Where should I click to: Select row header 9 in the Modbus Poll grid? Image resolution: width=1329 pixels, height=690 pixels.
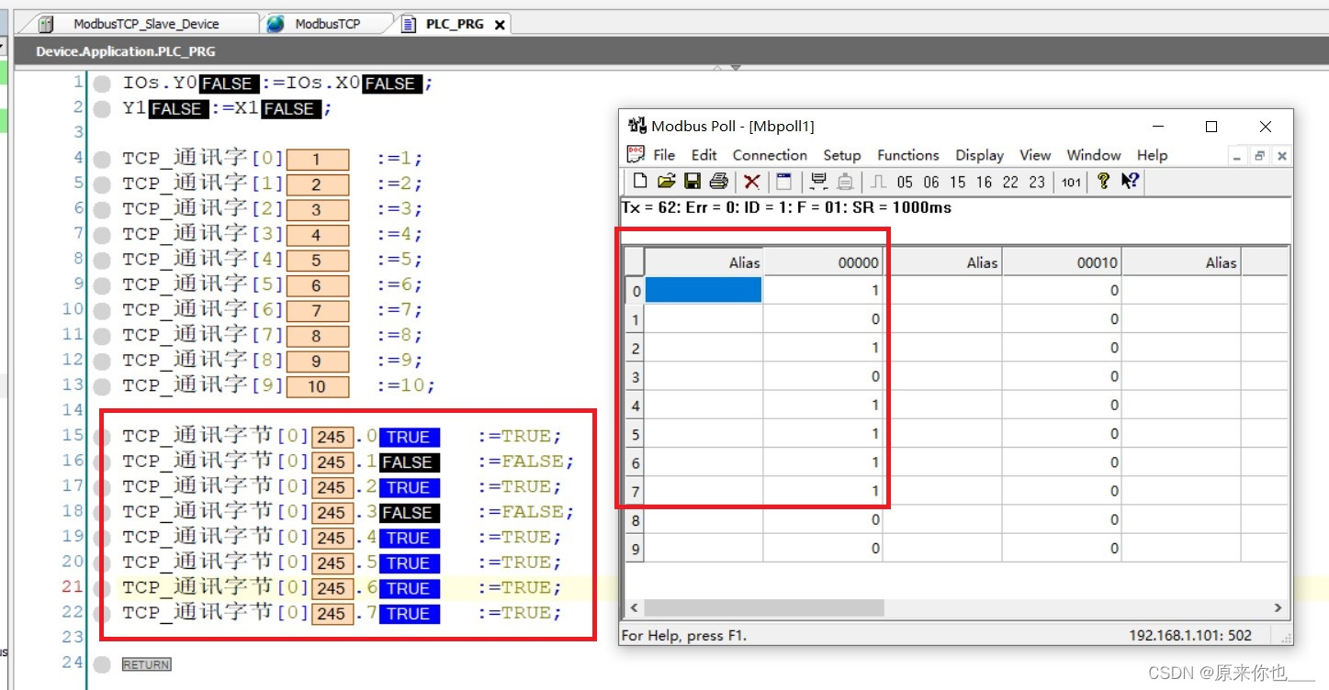[x=635, y=548]
